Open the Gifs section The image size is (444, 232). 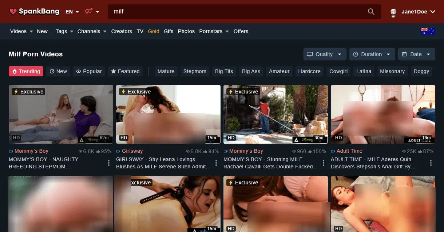(169, 31)
